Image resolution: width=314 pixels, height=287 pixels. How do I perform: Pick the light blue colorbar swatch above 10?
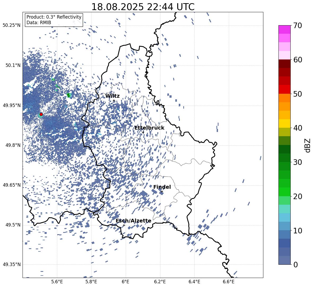pyautogui.click(x=284, y=226)
